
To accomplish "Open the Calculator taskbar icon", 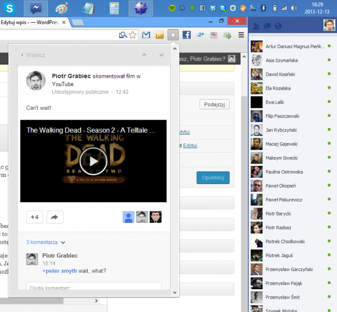I will (x=114, y=9).
